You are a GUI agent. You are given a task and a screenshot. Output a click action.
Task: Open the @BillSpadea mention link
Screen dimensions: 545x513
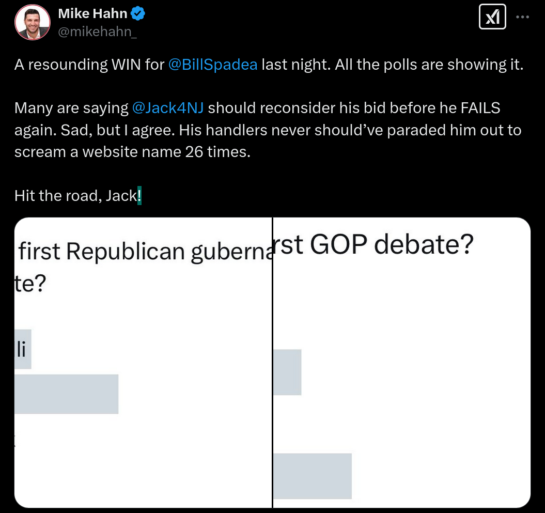point(213,65)
